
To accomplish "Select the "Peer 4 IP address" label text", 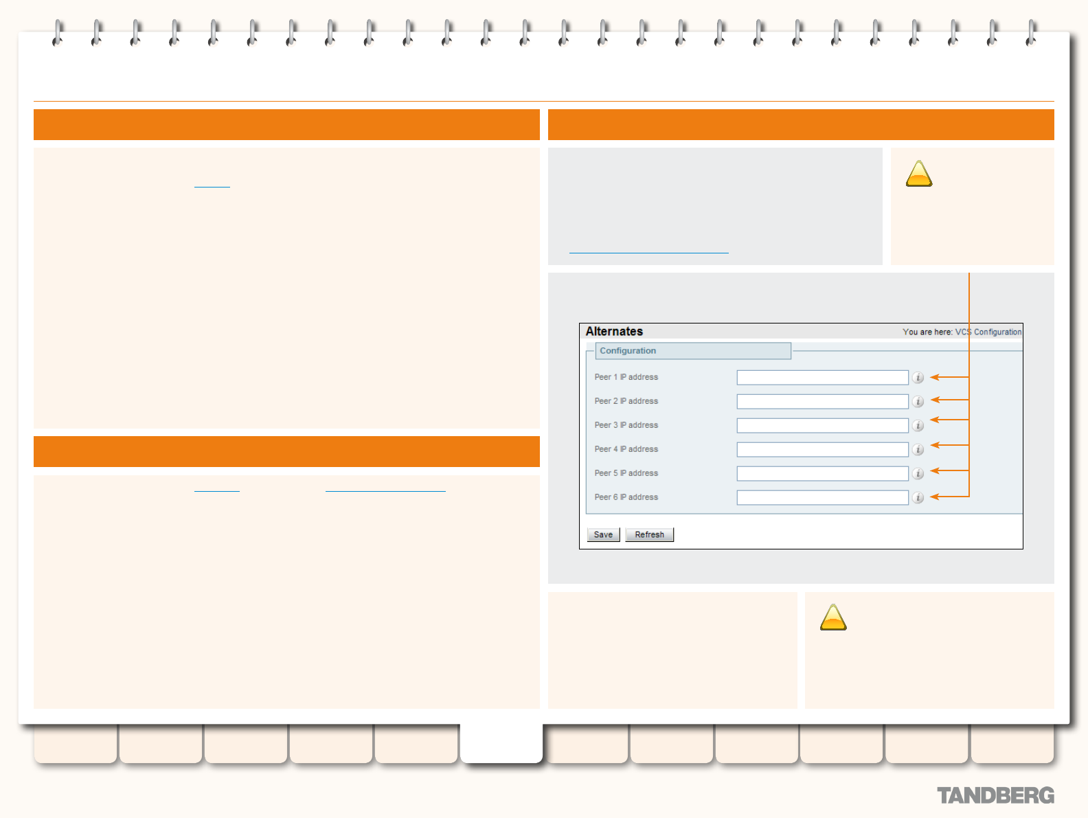I will click(626, 449).
